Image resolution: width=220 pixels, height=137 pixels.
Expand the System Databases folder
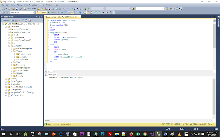click(9, 29)
